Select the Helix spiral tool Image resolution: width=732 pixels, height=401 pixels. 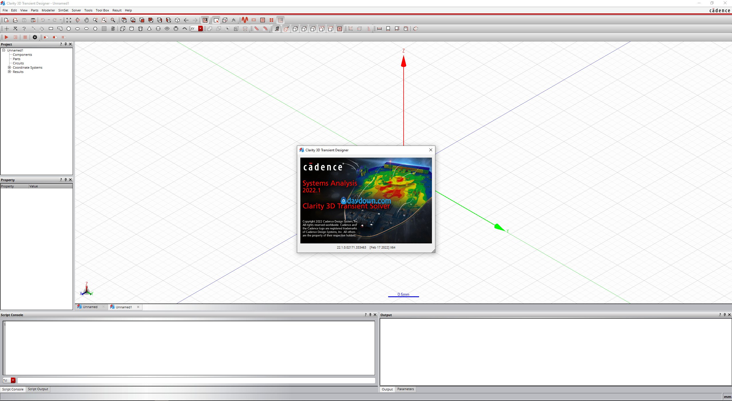click(113, 29)
